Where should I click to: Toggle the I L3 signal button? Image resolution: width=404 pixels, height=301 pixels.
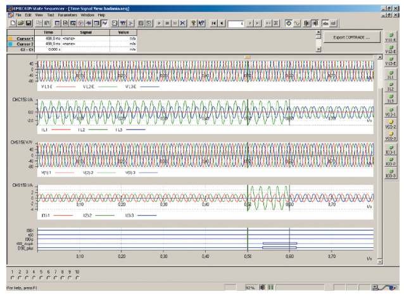pyautogui.click(x=391, y=98)
